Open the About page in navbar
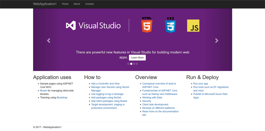Screen dimensions: 265x131 click(77, 4)
